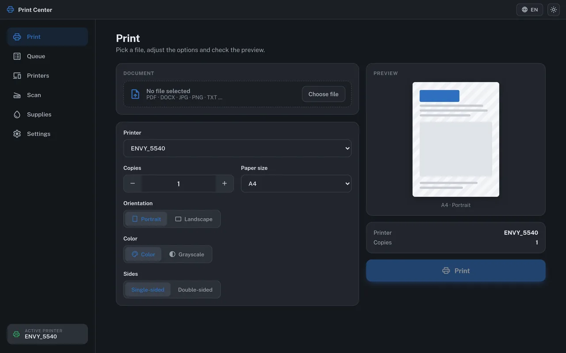Open the Printers page

click(x=47, y=76)
